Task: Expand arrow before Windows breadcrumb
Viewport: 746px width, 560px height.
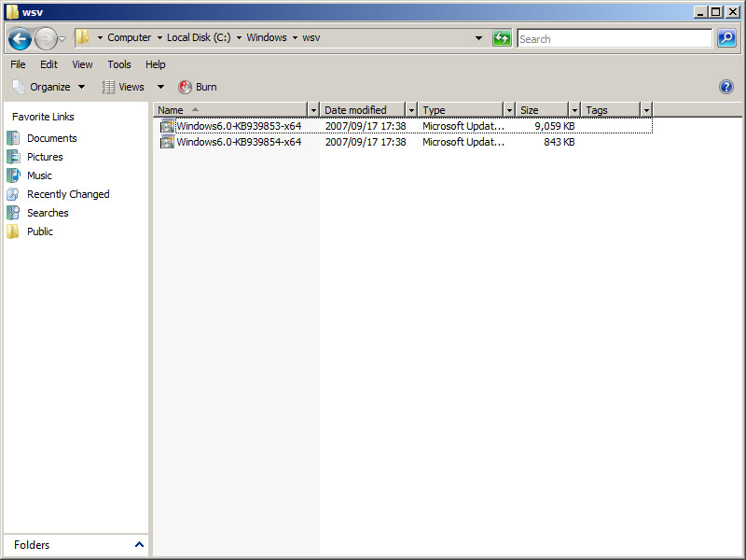Action: point(239,37)
